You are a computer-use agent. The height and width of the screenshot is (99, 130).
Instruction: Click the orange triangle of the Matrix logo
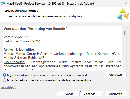[x=126, y=16]
